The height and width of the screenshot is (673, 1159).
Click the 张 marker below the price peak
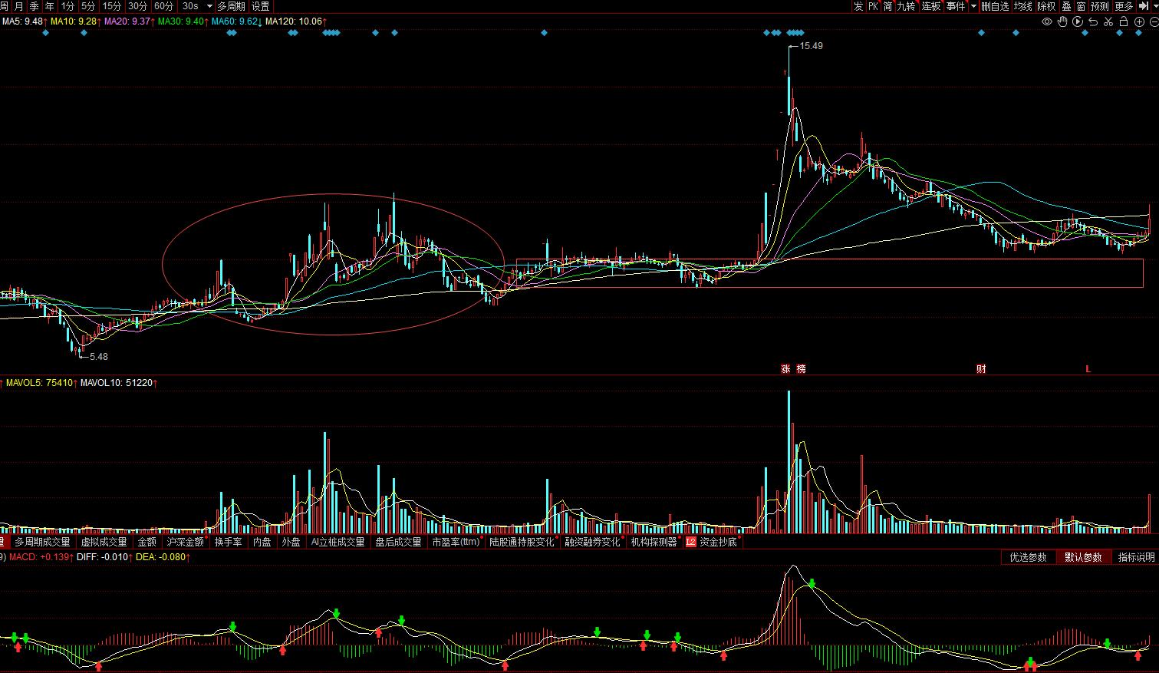(785, 369)
